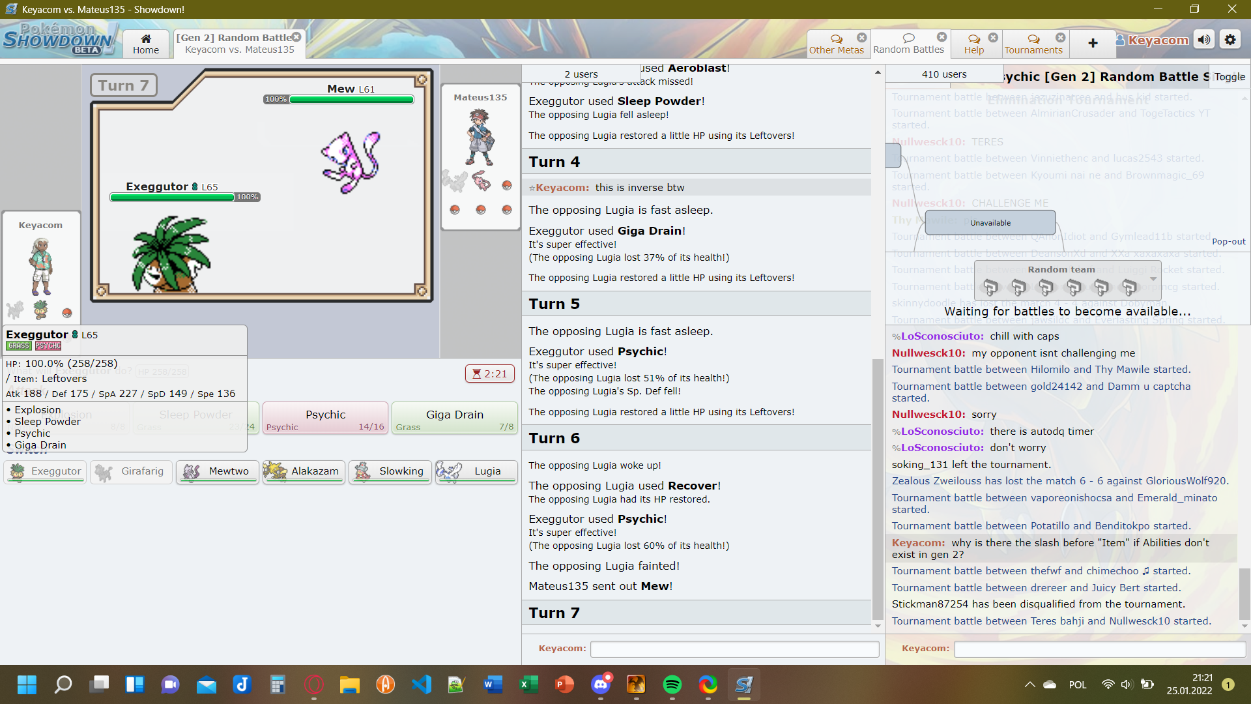1251x704 pixels.
Task: Launch Spotify from the taskbar
Action: pyautogui.click(x=672, y=684)
